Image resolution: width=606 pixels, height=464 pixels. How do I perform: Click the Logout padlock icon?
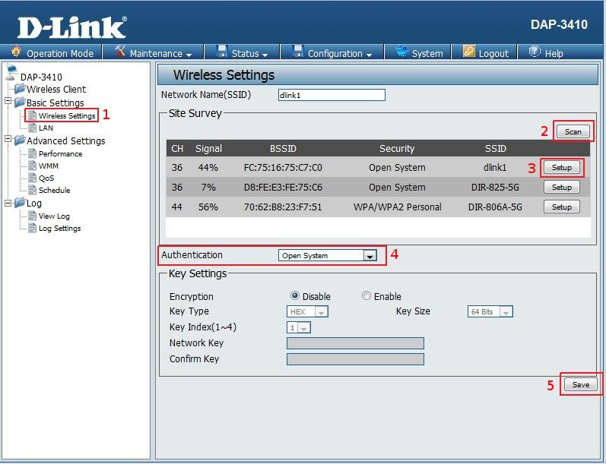(468, 52)
